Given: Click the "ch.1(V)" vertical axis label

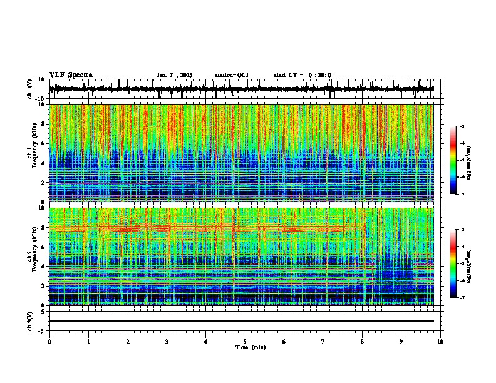Looking at the screenshot, I should (30, 89).
